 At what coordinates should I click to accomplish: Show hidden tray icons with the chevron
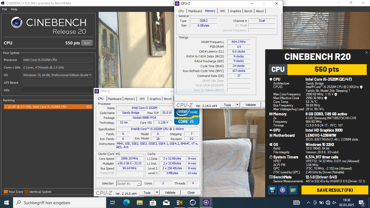click(x=309, y=203)
